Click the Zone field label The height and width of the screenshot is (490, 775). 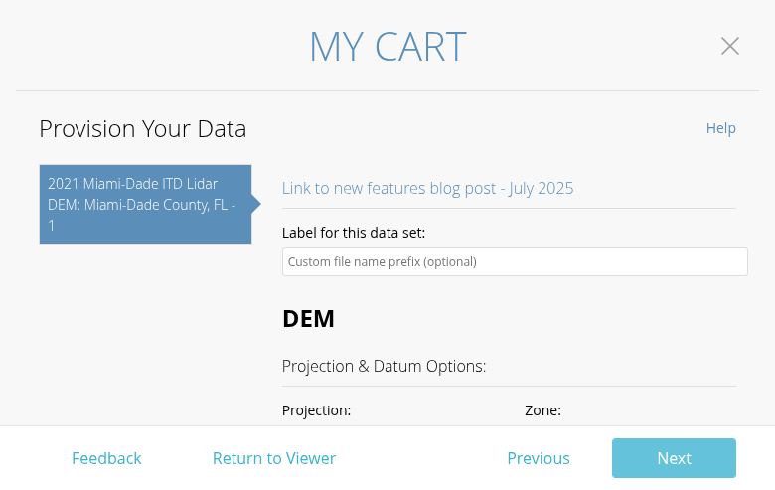(542, 410)
